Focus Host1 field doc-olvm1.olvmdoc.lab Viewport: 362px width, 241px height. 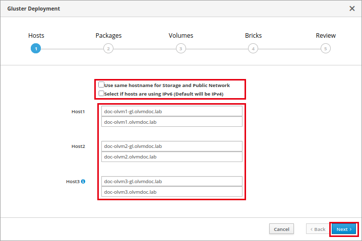(x=172, y=122)
